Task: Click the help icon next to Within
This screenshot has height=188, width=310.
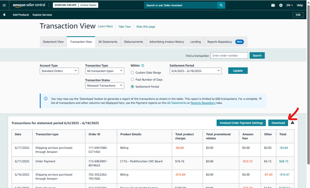Action: pyautogui.click(x=143, y=65)
